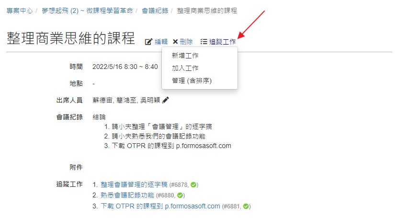This screenshot has height=218, width=398.
Task: Click the task list icon beside 追蹤工作
Action: coord(204,42)
